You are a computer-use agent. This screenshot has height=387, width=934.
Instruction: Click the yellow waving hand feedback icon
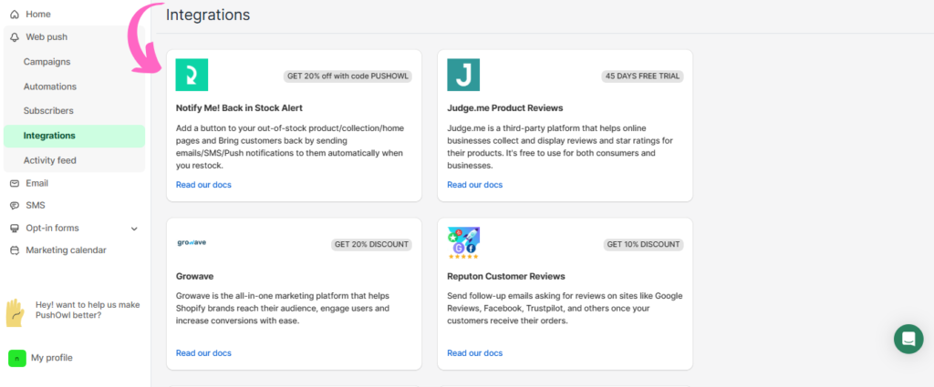pyautogui.click(x=15, y=312)
